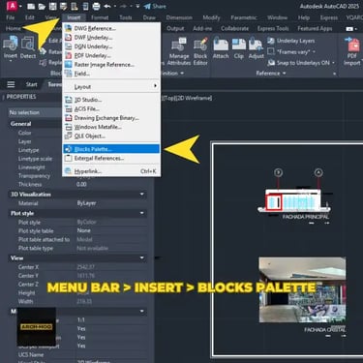Choose Field menu entry
363x363 pixels.
click(x=111, y=74)
